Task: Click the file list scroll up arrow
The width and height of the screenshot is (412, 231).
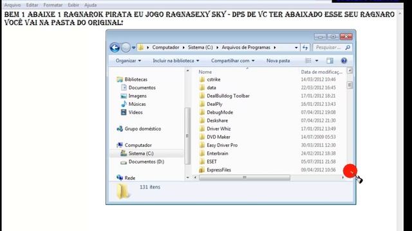Action: [x=350, y=71]
